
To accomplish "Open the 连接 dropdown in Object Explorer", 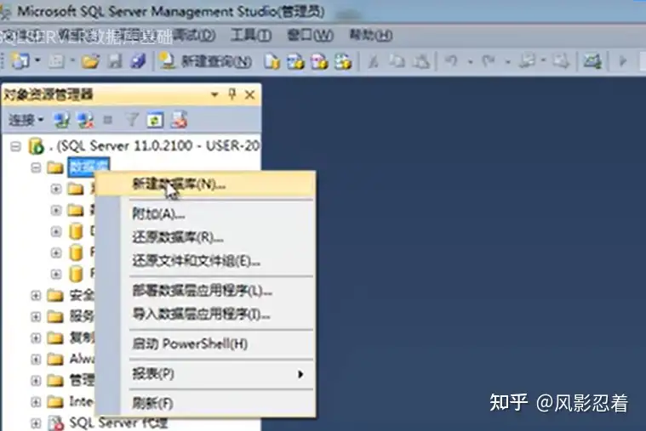I will 26,120.
